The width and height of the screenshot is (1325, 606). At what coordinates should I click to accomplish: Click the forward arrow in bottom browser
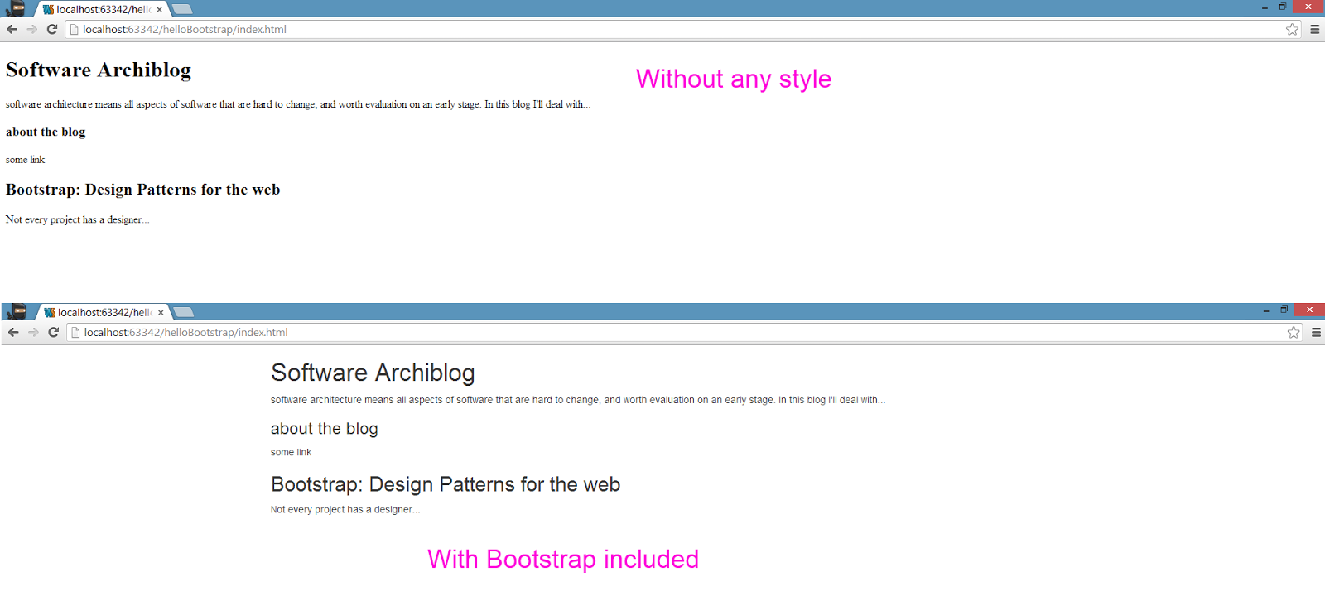pyautogui.click(x=33, y=332)
